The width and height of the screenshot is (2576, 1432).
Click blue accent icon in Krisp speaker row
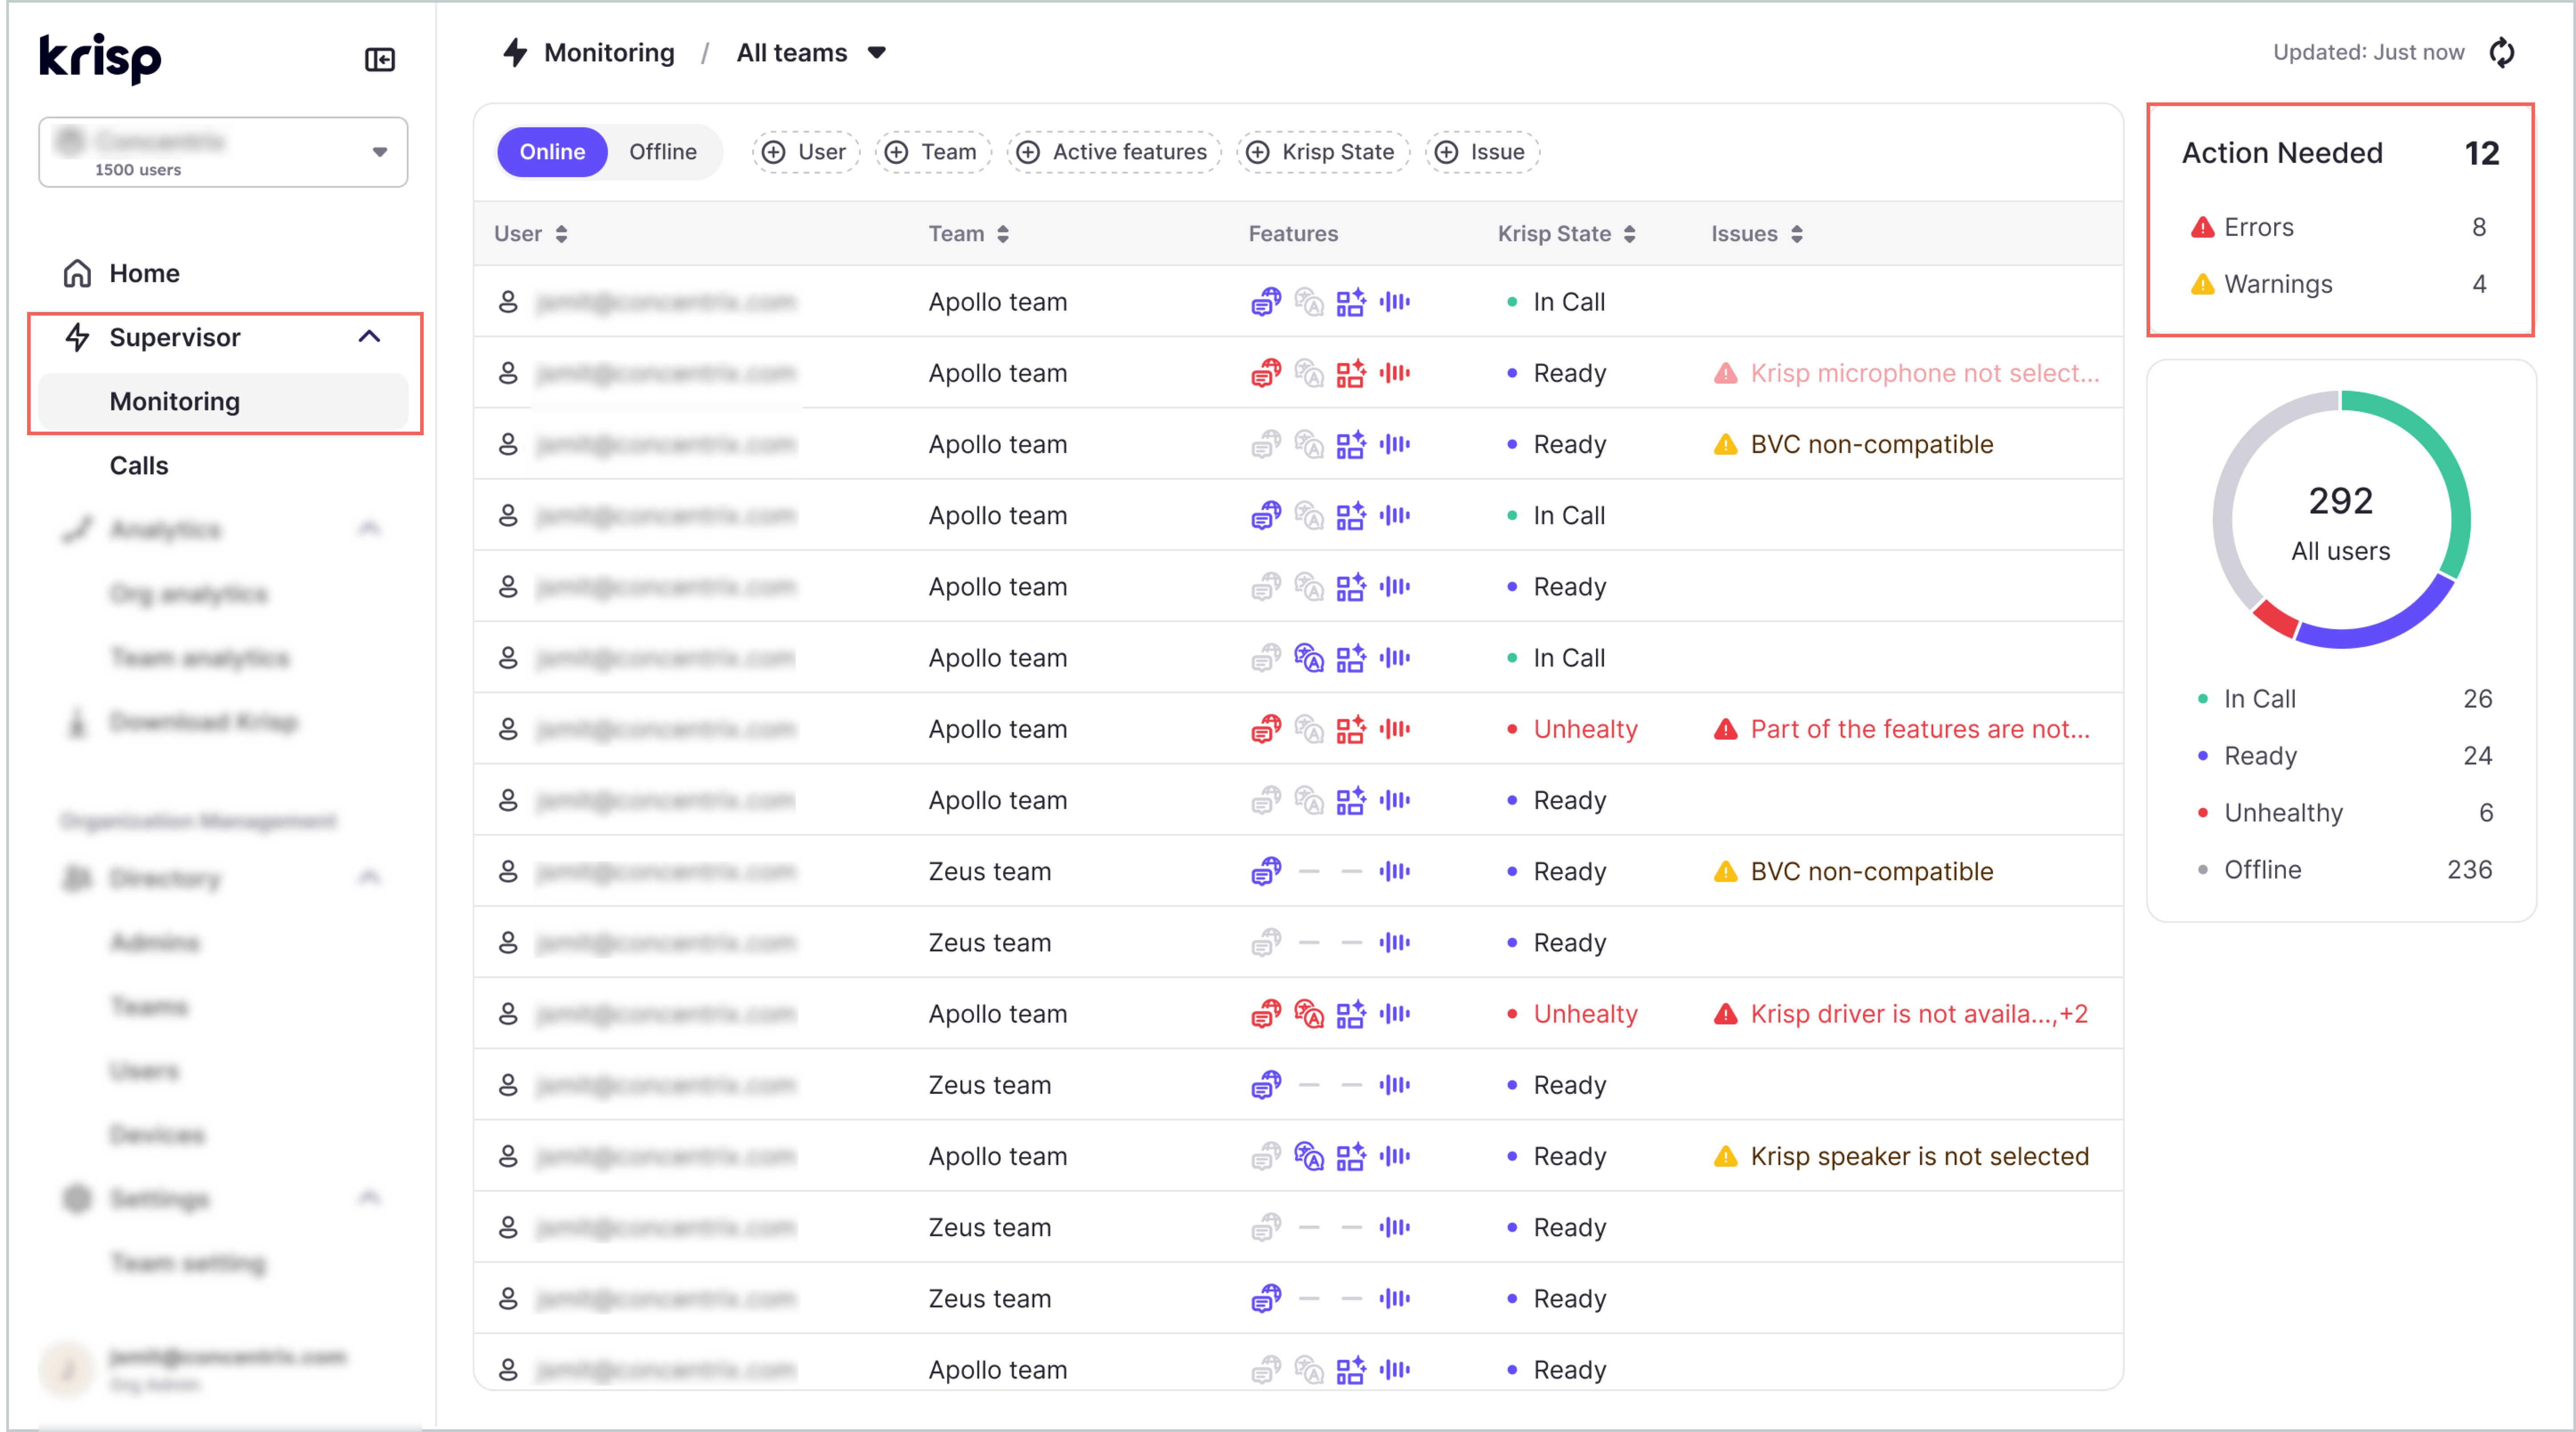[x=1309, y=1156]
